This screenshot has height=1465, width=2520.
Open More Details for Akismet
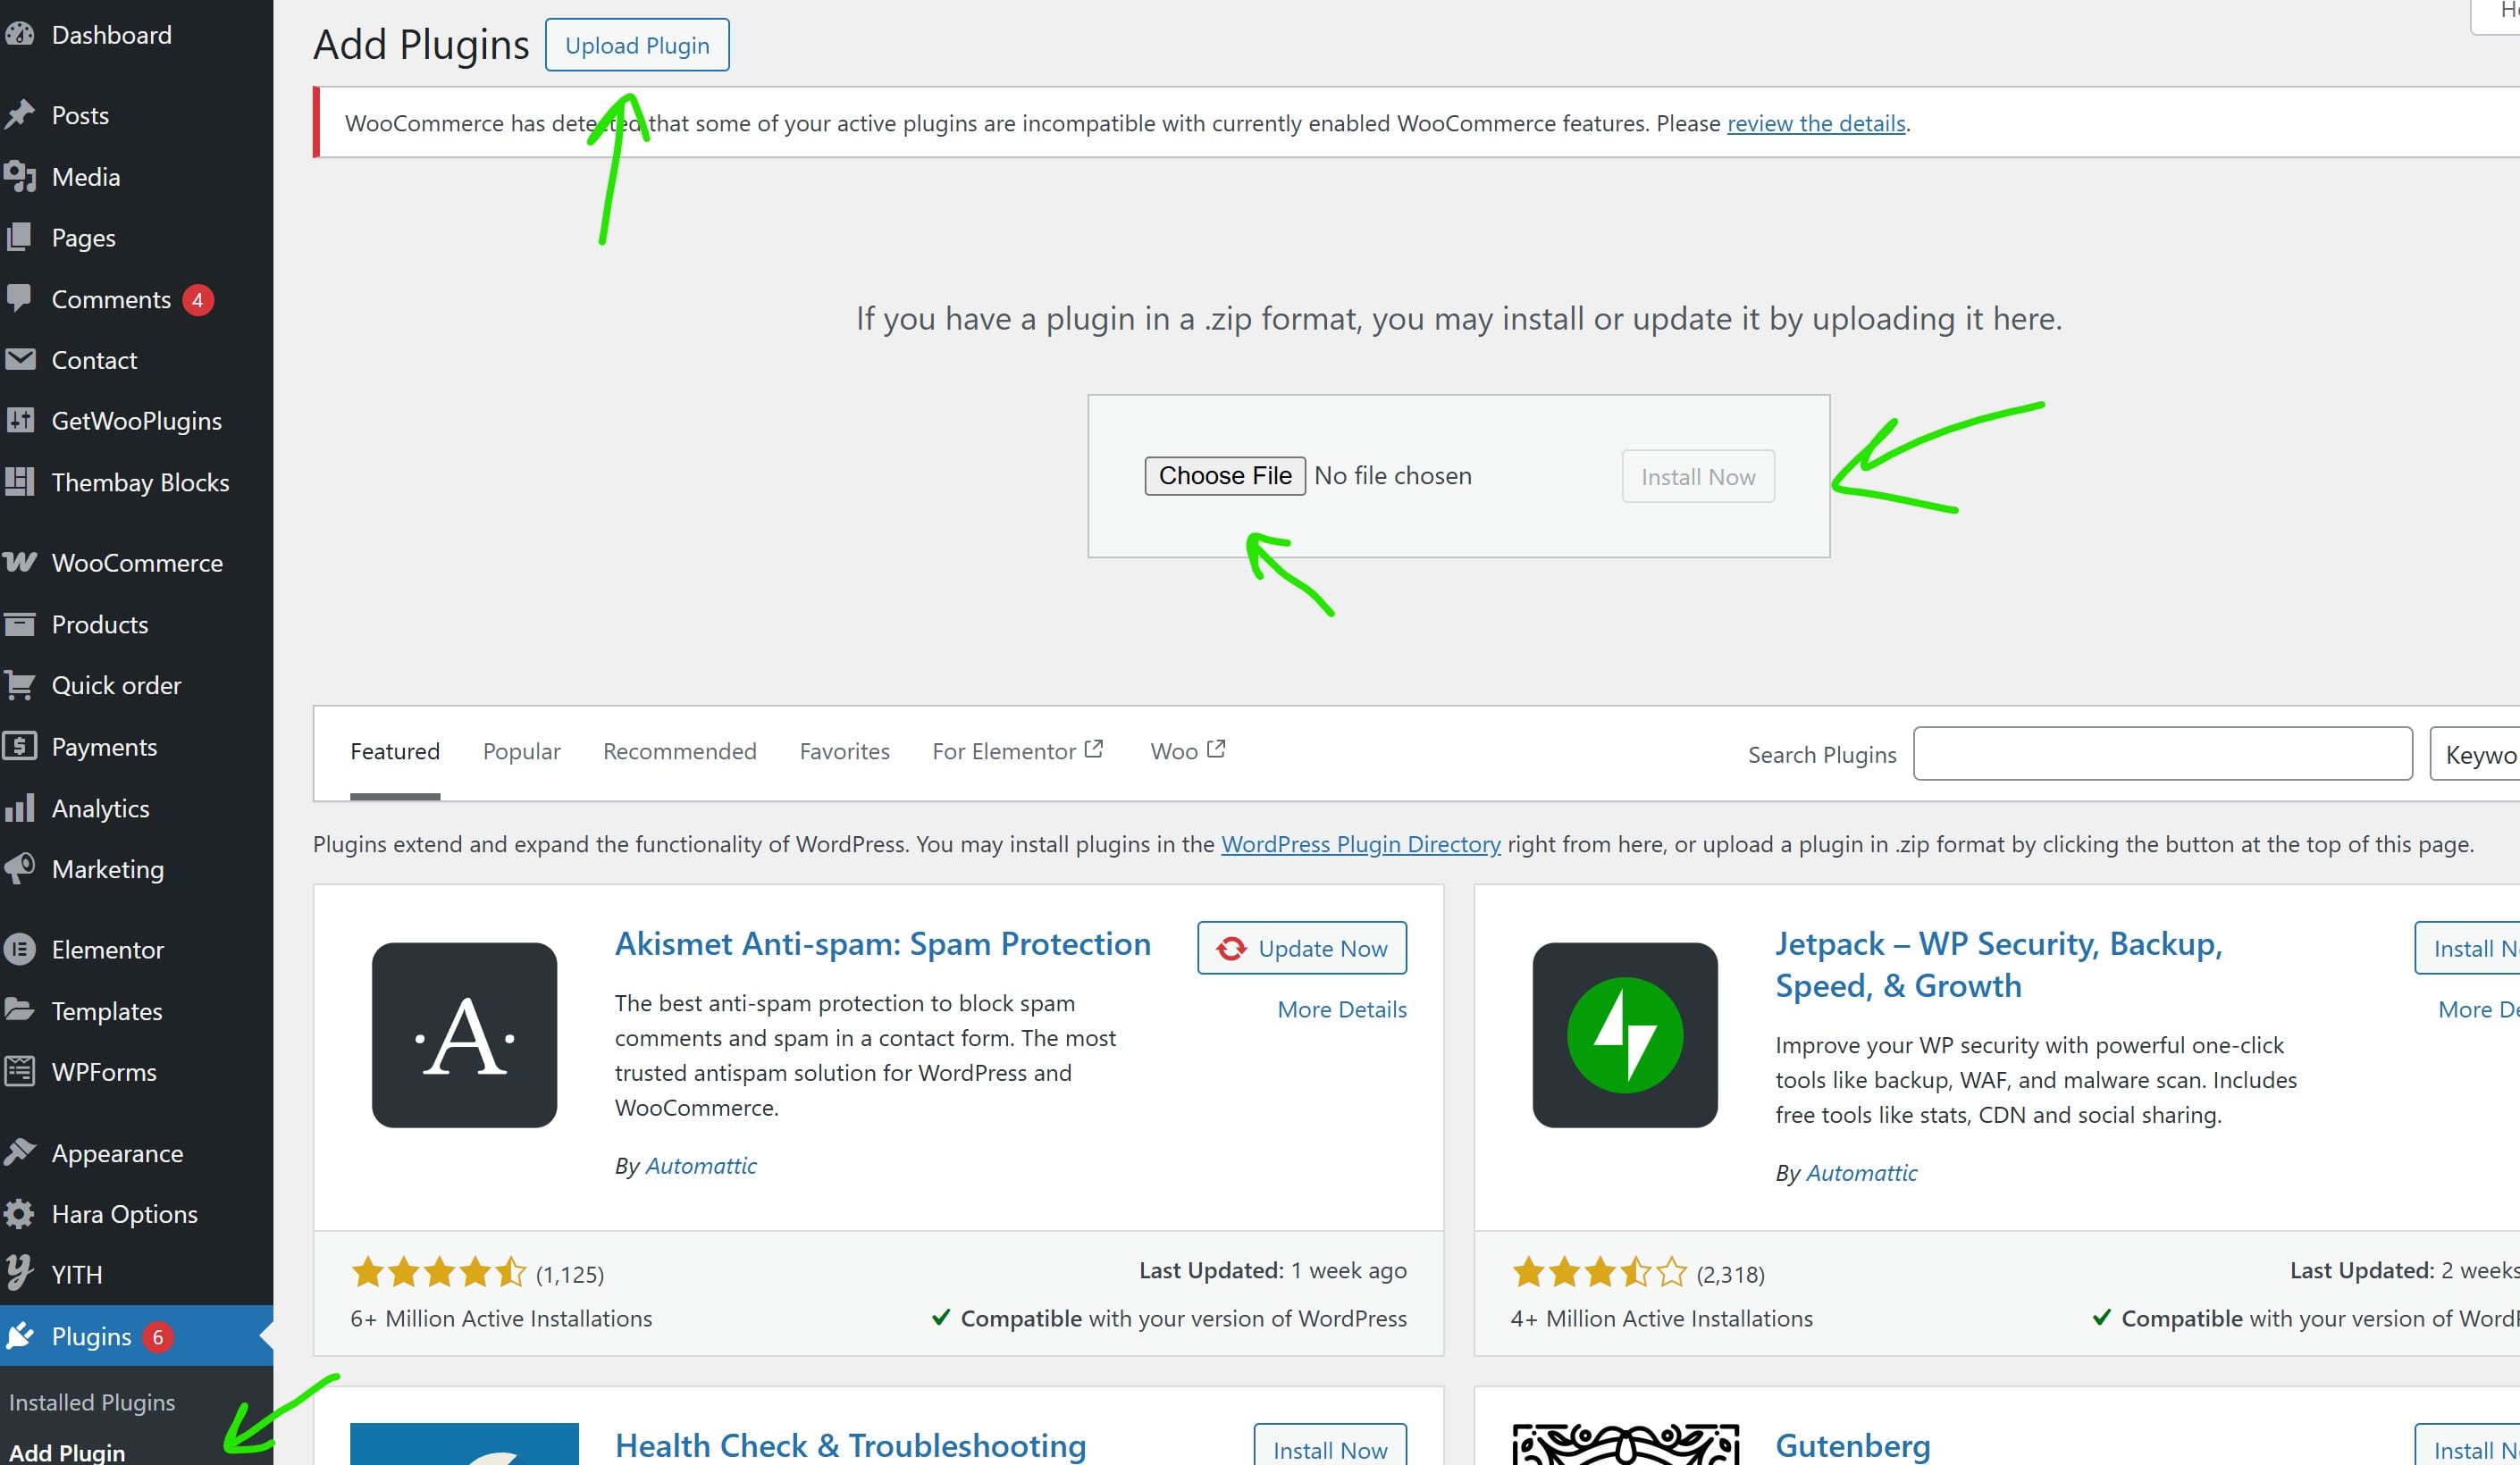point(1342,1009)
